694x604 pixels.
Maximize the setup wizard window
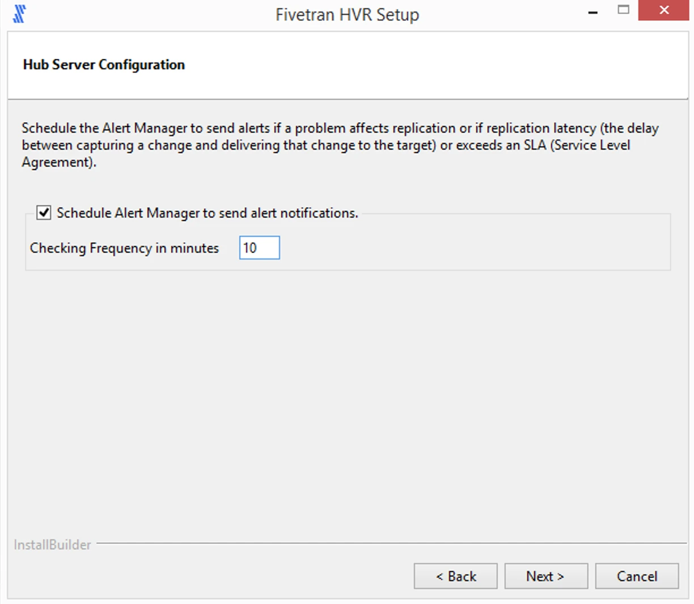coord(624,10)
